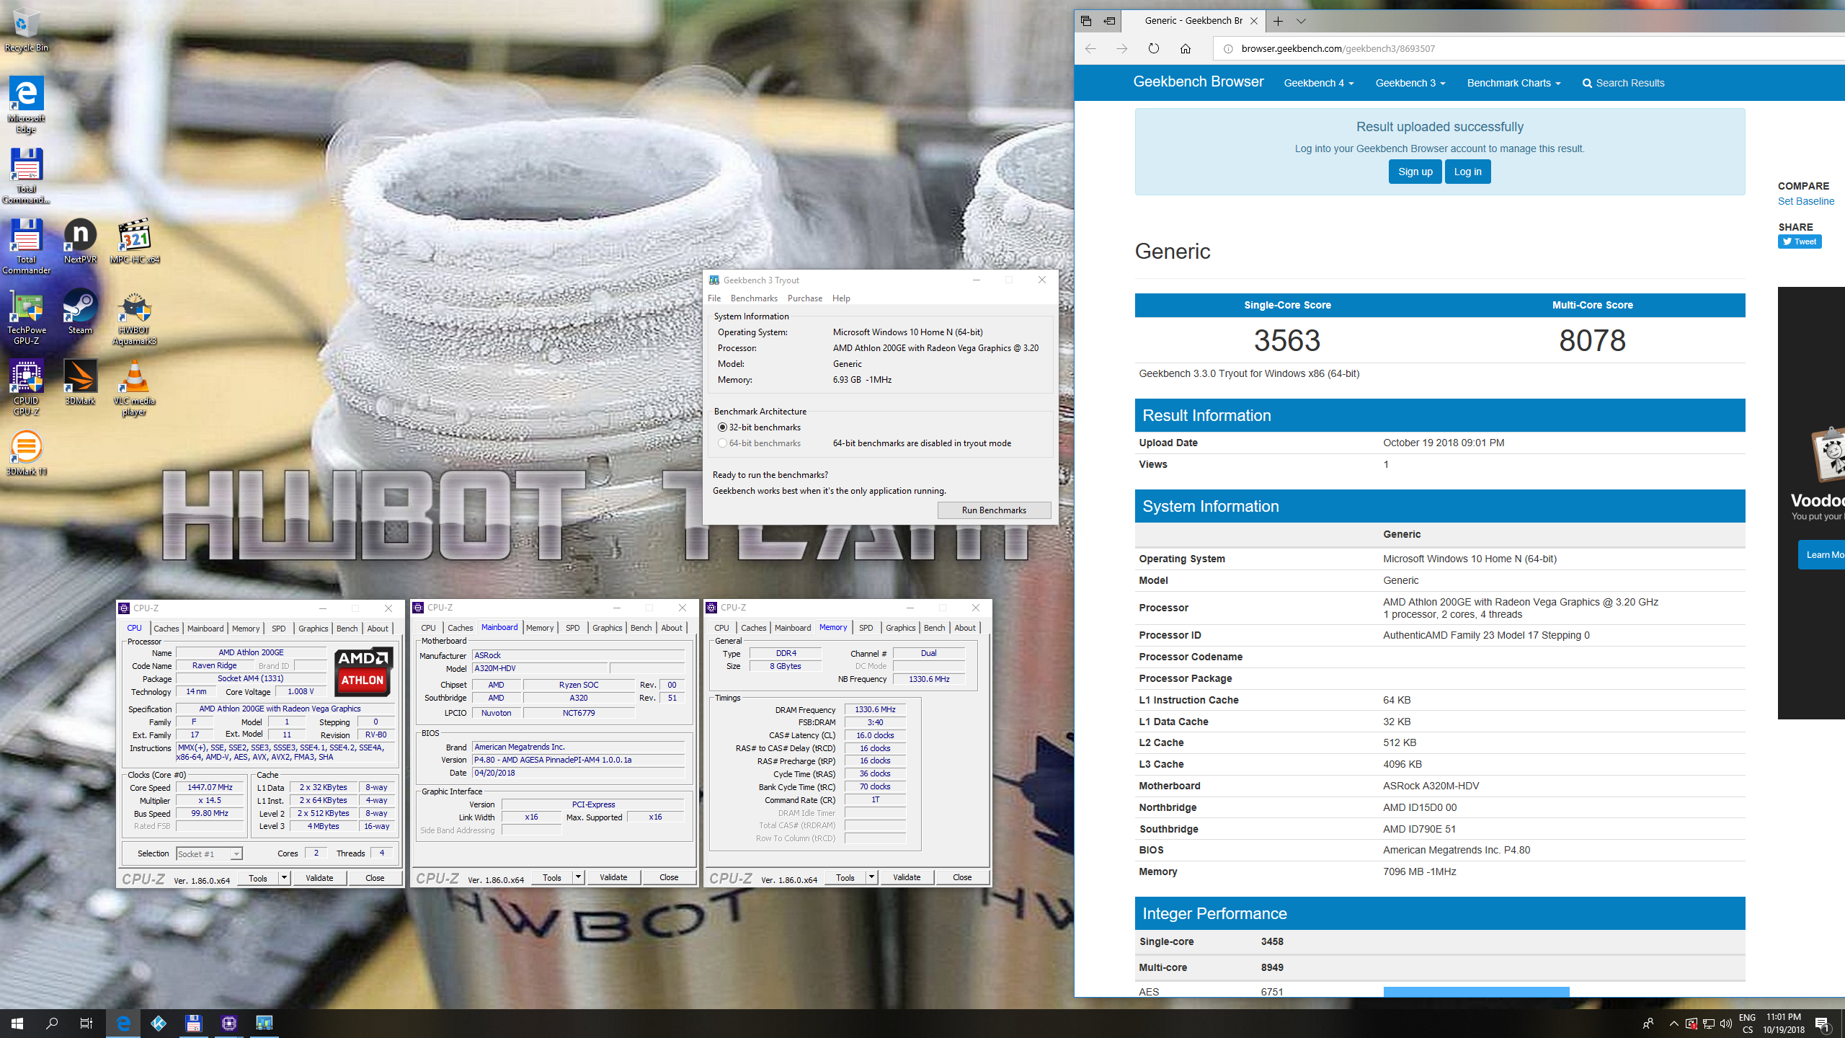Open the Windows Start button
Viewport: 1845px width, 1038px height.
tap(17, 1023)
